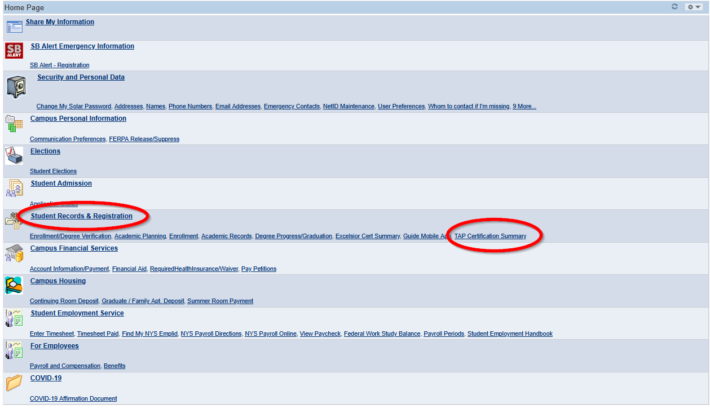
Task: Click the Campus Financial Services icon
Action: click(14, 253)
